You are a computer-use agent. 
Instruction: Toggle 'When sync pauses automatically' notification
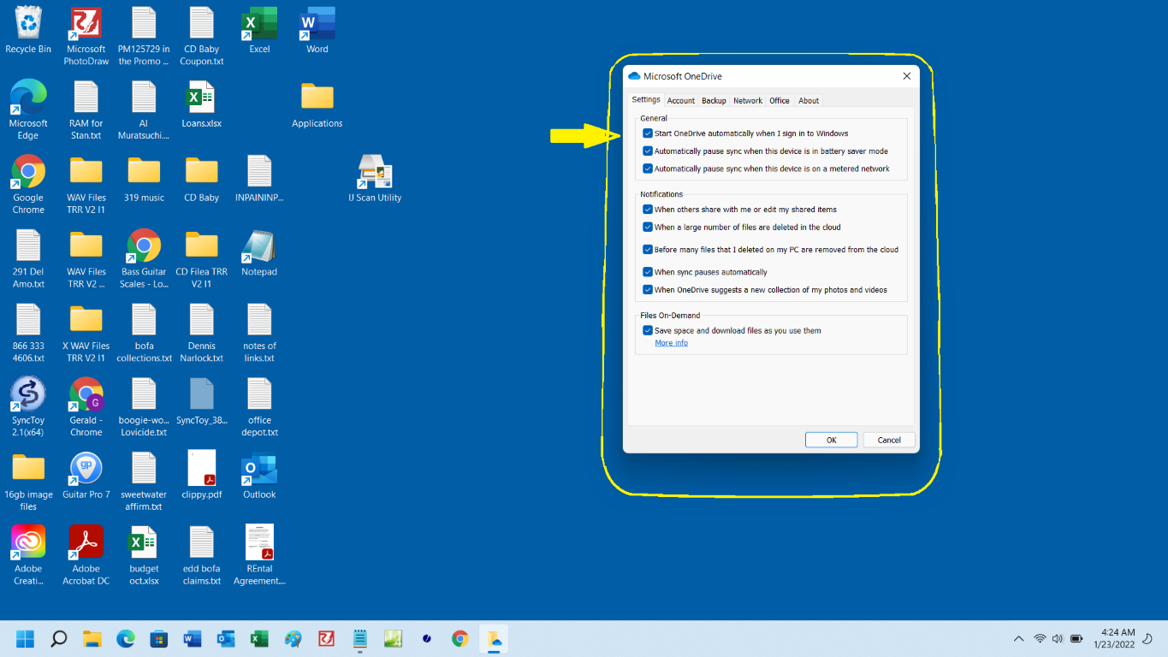coord(648,272)
